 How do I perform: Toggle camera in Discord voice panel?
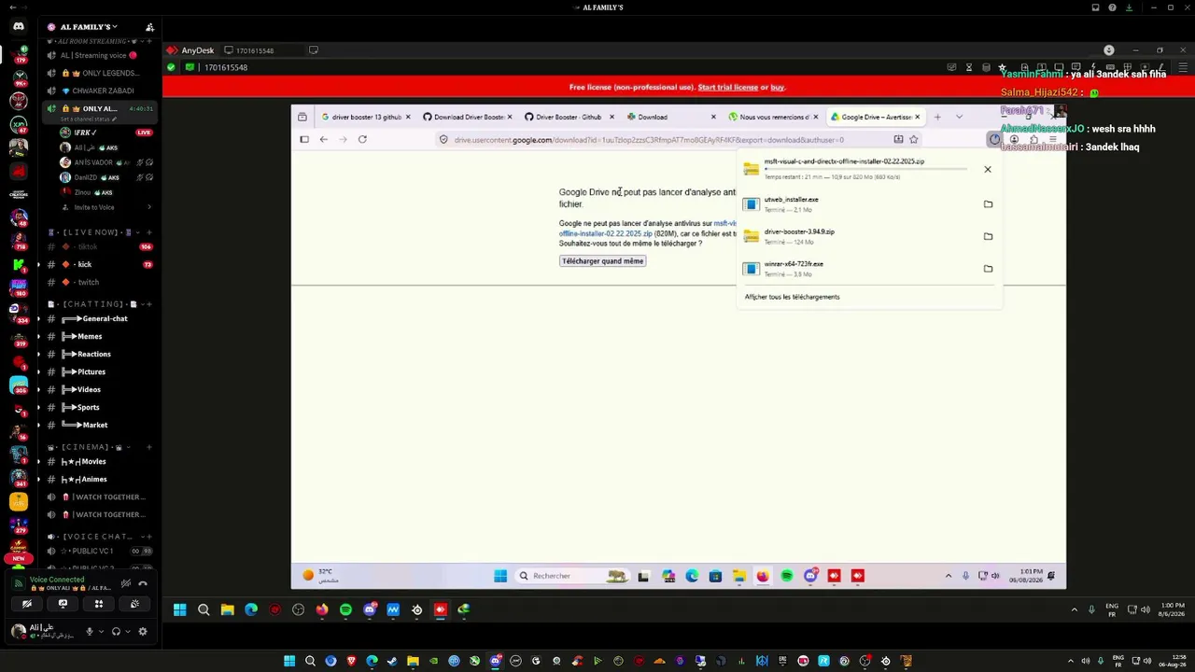coord(27,604)
